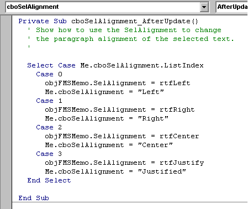
Task: Place cursor at the rtfJustify constant
Action: [182, 163]
